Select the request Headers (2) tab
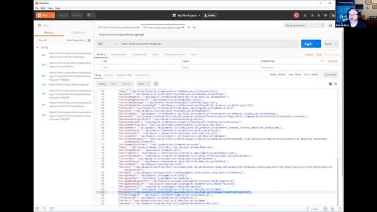 coord(139,55)
